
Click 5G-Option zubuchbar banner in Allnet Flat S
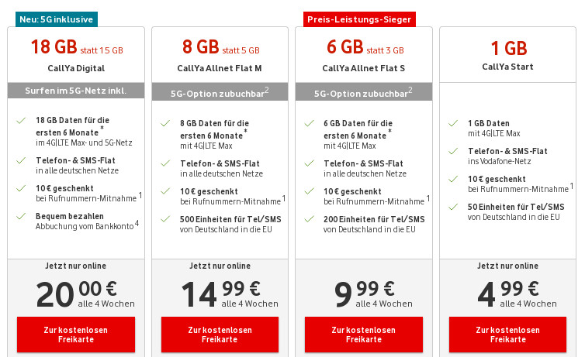pos(364,92)
